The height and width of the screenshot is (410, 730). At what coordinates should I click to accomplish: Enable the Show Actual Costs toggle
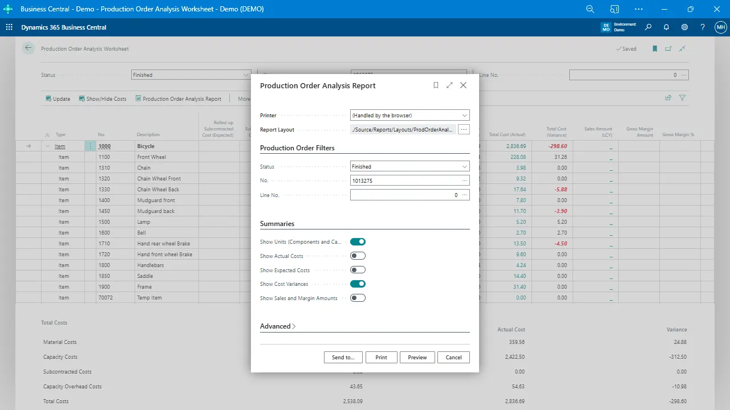coord(358,256)
